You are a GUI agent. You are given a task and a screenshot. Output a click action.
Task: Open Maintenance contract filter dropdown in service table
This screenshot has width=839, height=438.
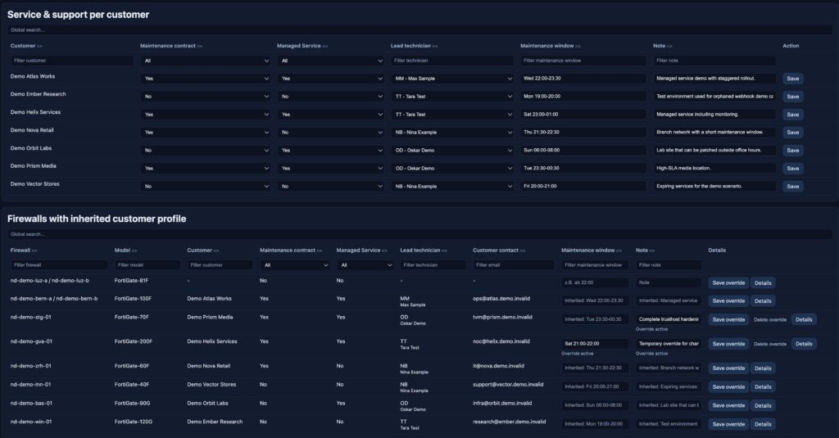coord(205,61)
